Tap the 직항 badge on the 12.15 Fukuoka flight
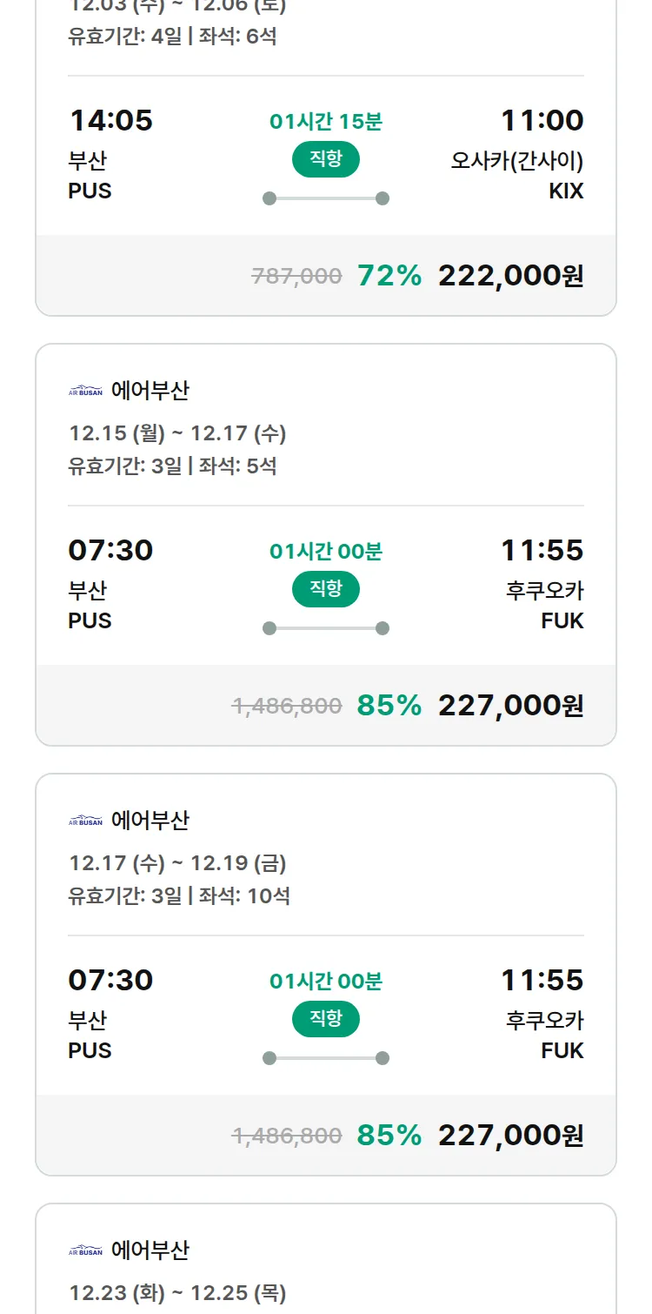652x1314 pixels. pos(326,589)
